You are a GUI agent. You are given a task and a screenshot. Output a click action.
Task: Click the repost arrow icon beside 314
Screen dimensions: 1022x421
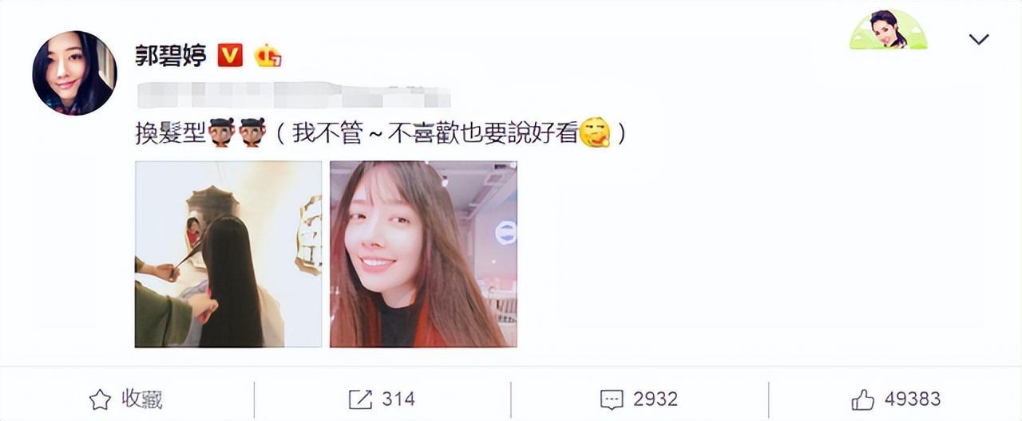[x=361, y=399]
